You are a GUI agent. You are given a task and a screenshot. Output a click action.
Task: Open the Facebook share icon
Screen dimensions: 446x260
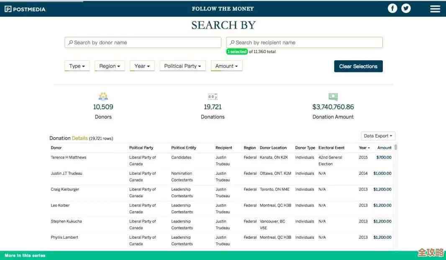[x=392, y=8]
